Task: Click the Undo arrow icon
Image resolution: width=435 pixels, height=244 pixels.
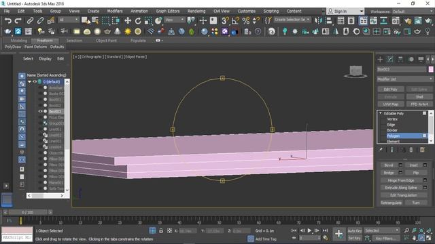Action: point(8,21)
